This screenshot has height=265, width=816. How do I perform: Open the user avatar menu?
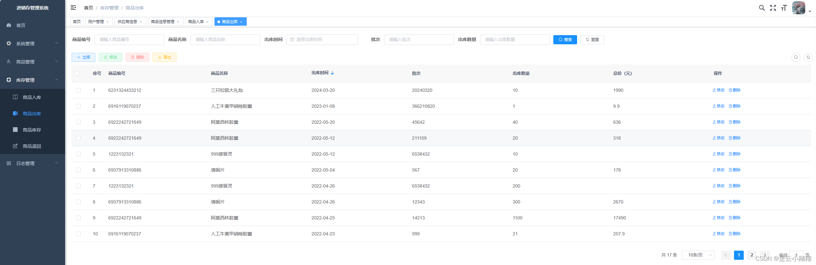[x=798, y=8]
